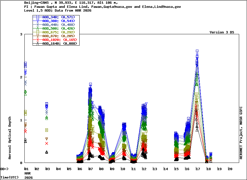Select the AOD_340 (0.571) legend label
Screen dimensions: 247x180
point(59,17)
